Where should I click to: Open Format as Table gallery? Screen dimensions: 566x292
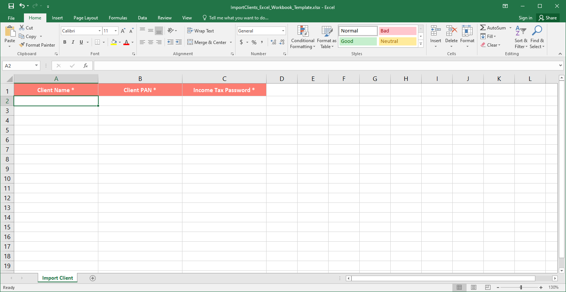click(327, 37)
